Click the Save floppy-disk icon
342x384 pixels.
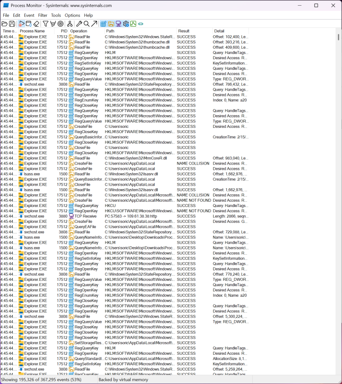click(12, 24)
